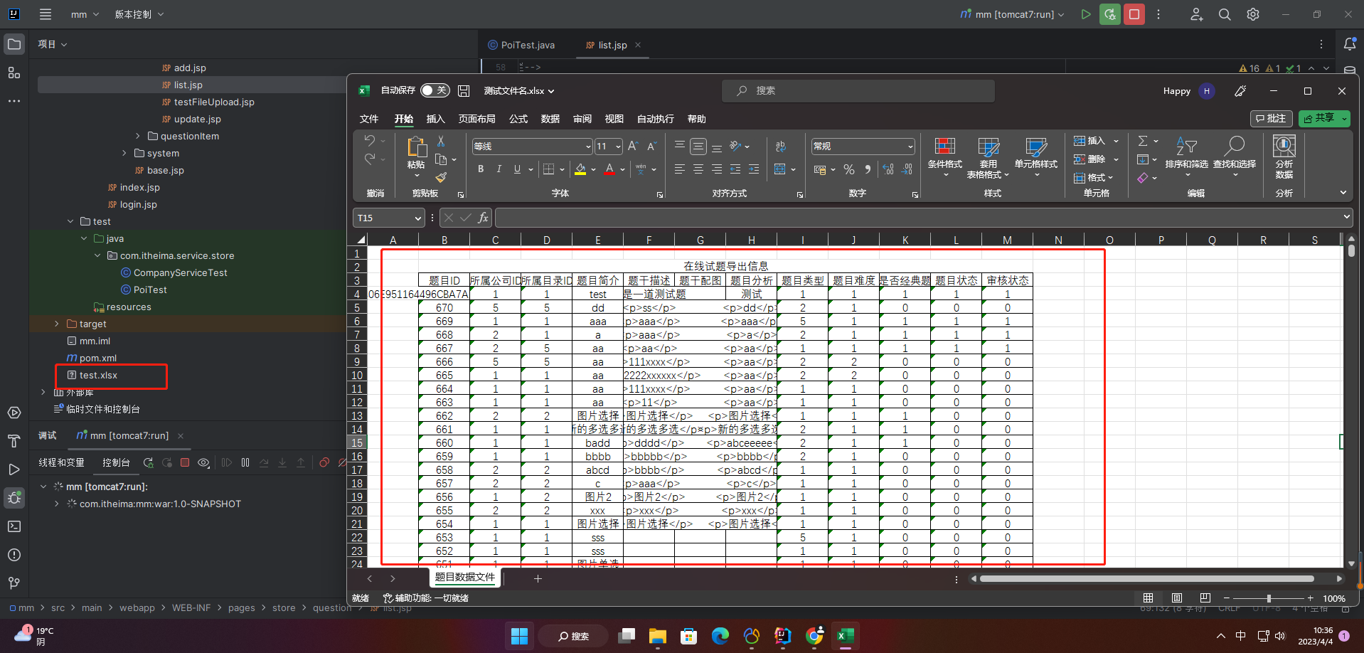Toggle center horizontal alignment
1364x653 pixels.
click(x=698, y=169)
